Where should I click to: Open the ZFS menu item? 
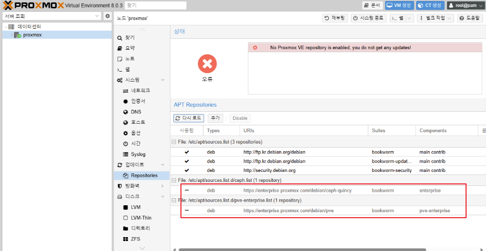[x=142, y=239]
